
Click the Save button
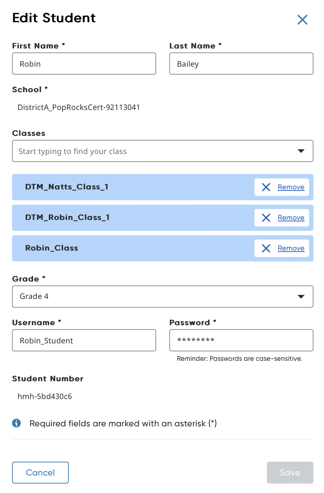point(290,473)
